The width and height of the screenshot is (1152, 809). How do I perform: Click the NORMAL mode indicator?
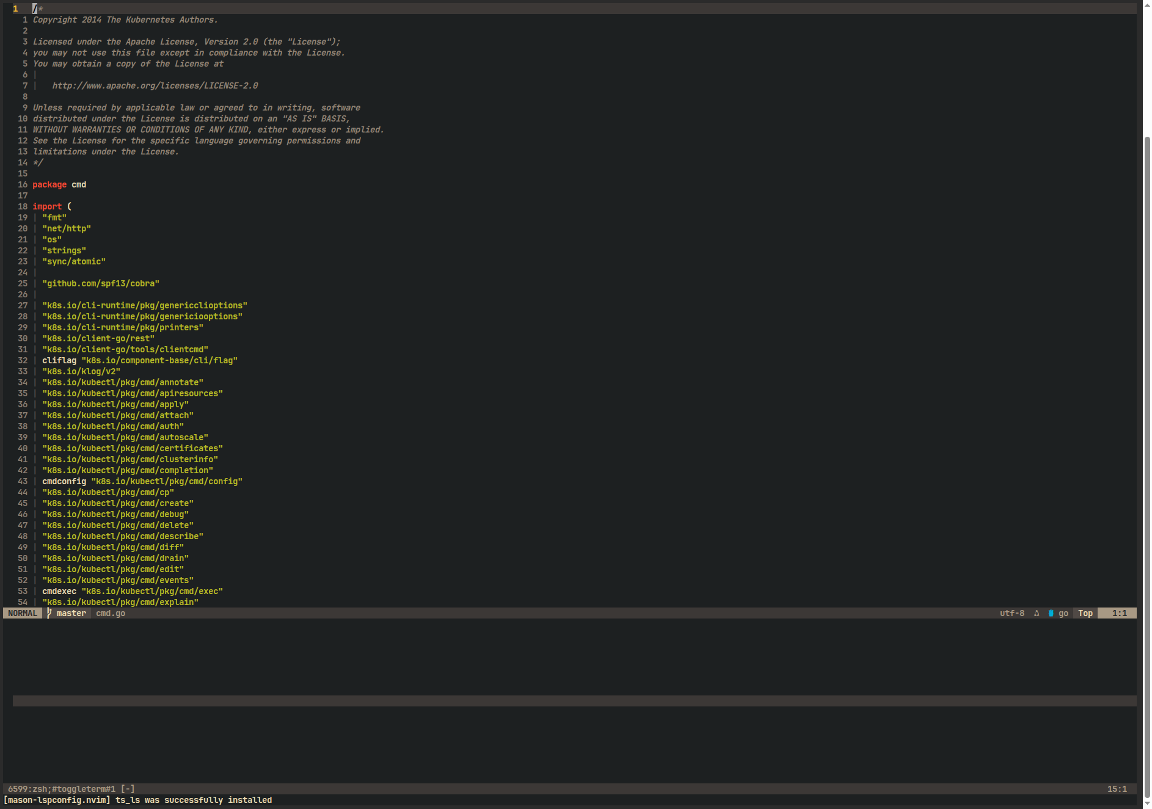pyautogui.click(x=23, y=613)
